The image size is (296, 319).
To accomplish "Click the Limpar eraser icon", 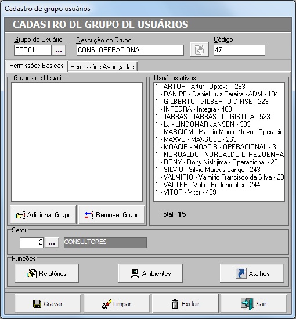I will click(107, 304).
